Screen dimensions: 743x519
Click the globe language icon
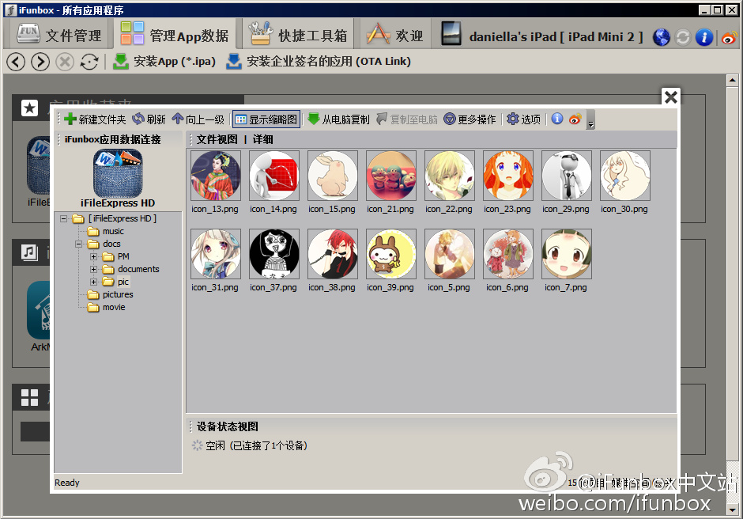pyautogui.click(x=662, y=37)
